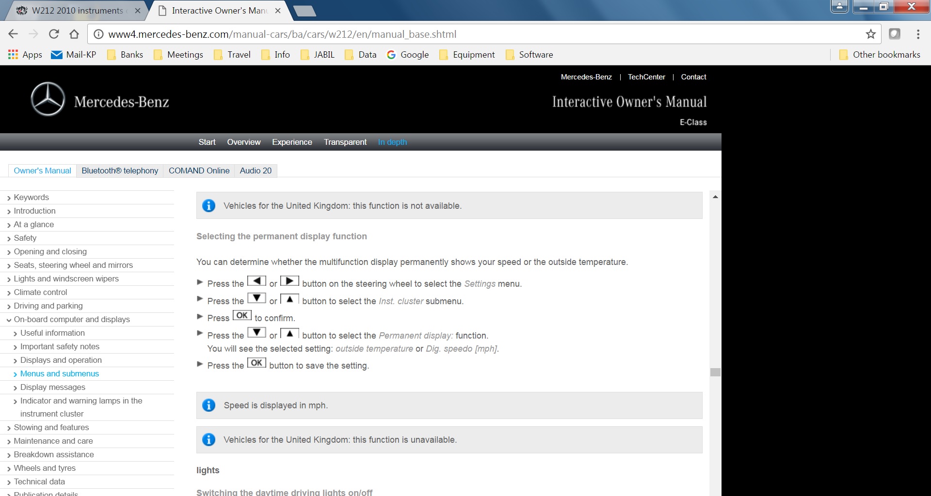Open the Equipment bookmark folder
931x496 pixels.
pos(467,55)
